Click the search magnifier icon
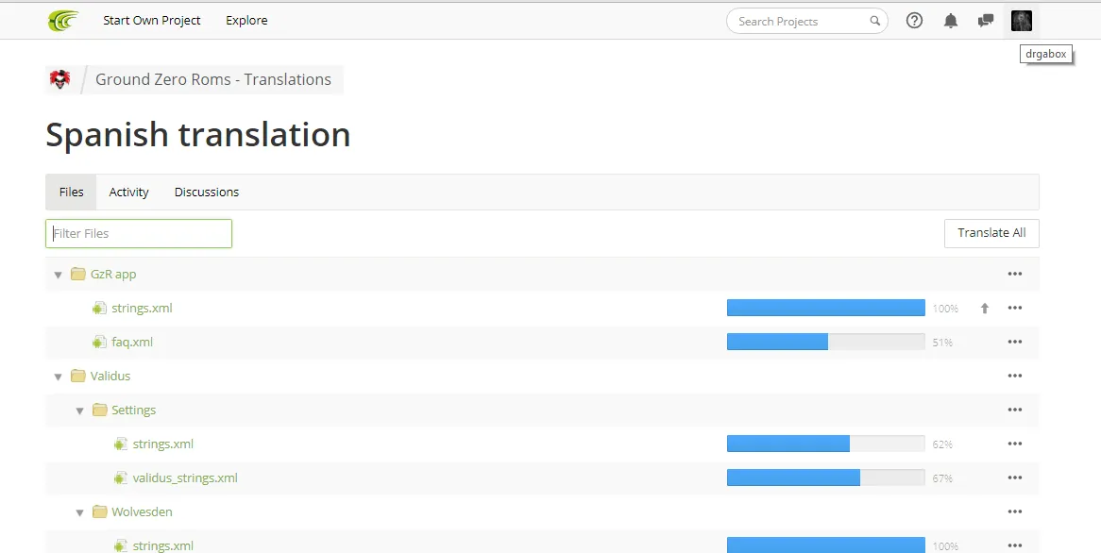Screen dimensions: 1101x553 875,21
